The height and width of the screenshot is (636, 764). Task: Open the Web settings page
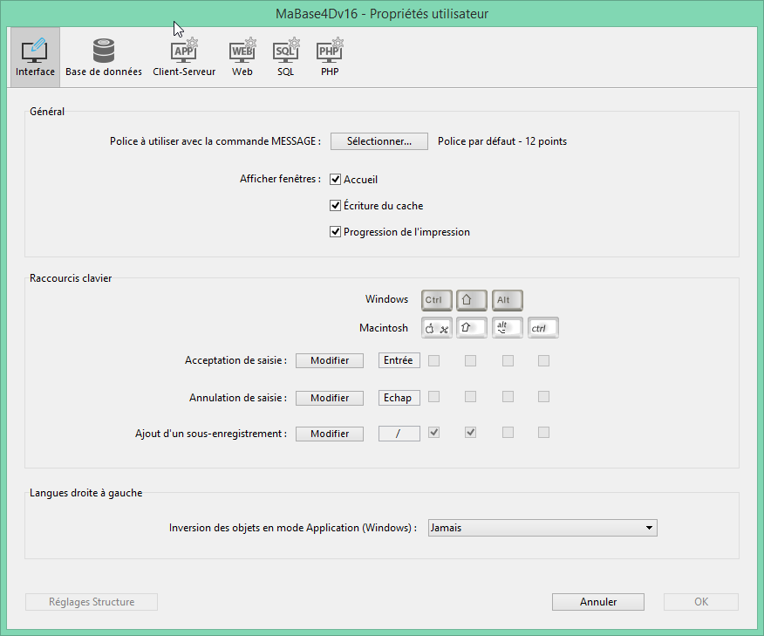tap(242, 58)
